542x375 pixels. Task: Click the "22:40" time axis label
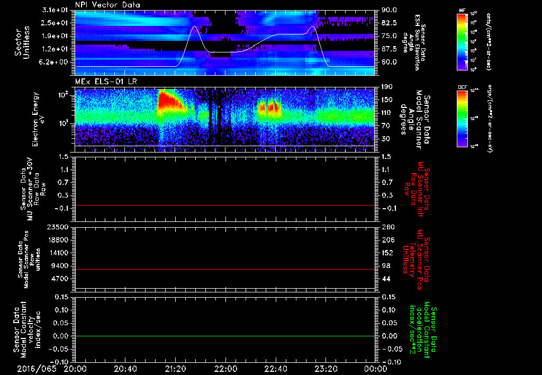275,369
